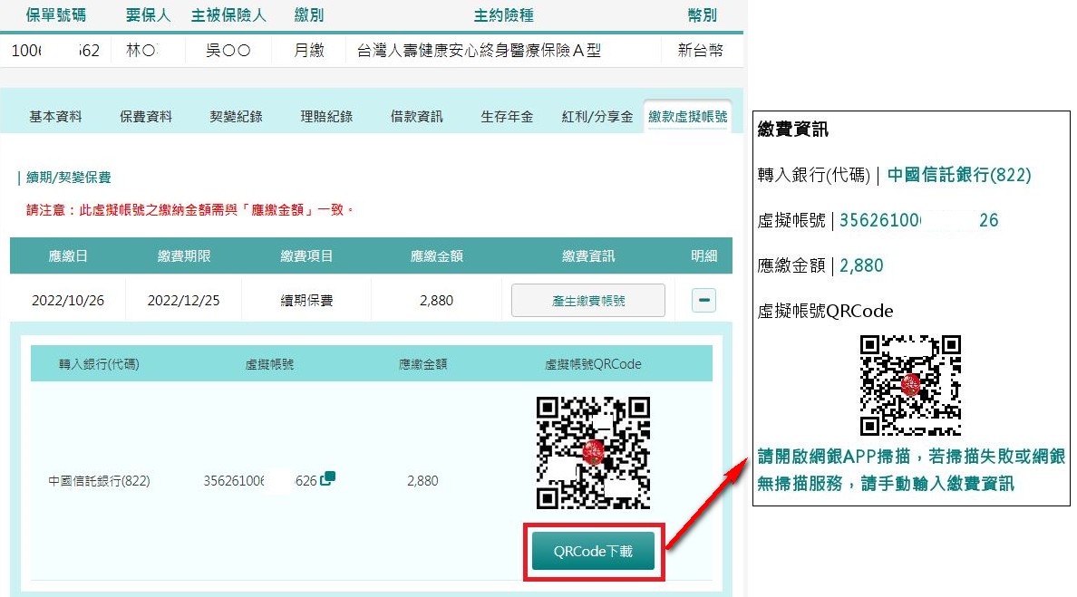Click the 主約險種 column header

point(504,15)
